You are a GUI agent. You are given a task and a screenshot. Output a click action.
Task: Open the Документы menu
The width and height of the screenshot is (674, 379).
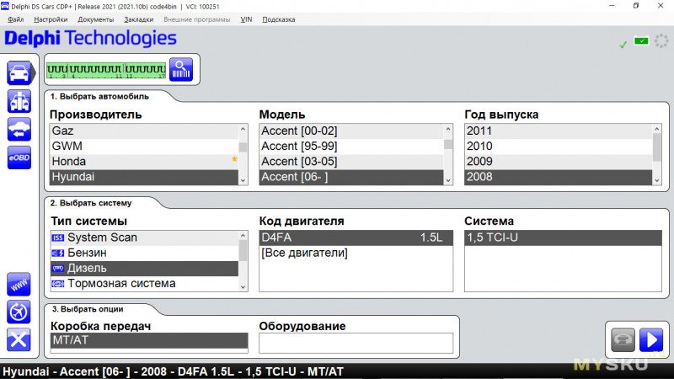pos(96,19)
